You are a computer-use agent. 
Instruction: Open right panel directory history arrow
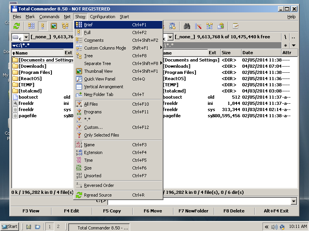pos(294,46)
